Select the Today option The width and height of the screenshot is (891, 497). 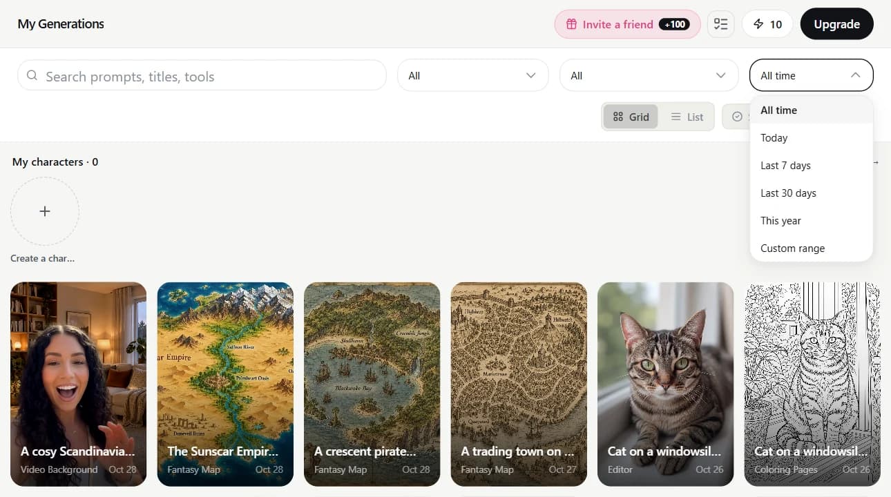pyautogui.click(x=812, y=138)
